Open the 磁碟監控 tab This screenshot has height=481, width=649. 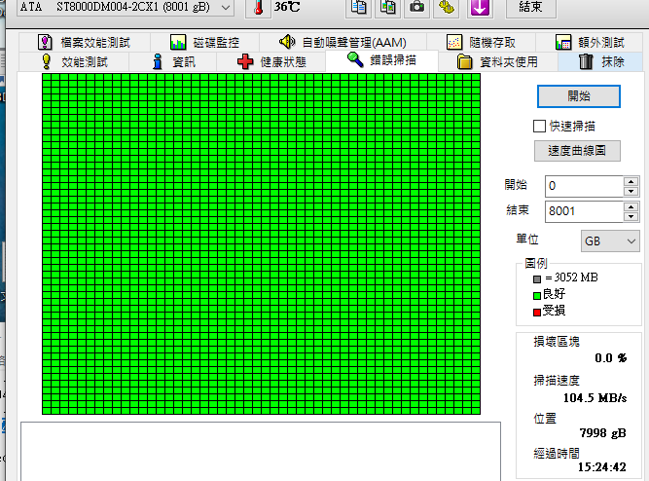[204, 42]
